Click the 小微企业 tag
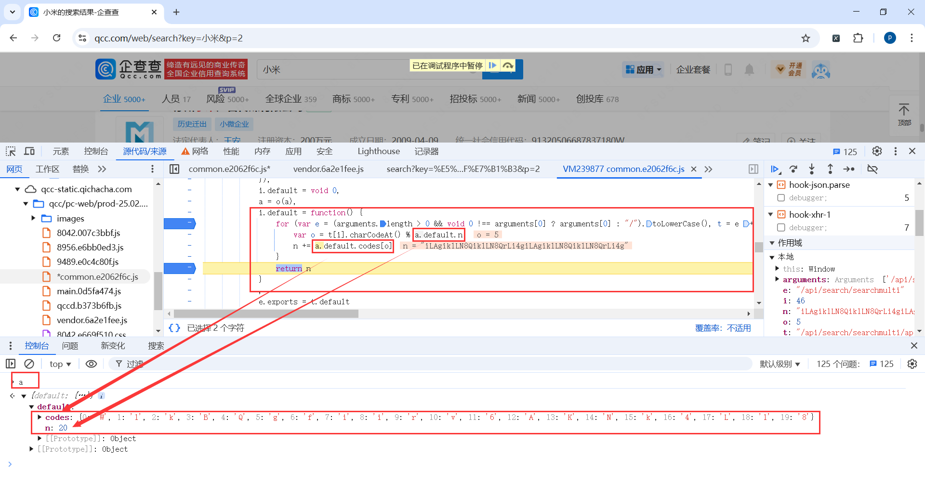Viewport: 925px width, 496px height. point(234,124)
